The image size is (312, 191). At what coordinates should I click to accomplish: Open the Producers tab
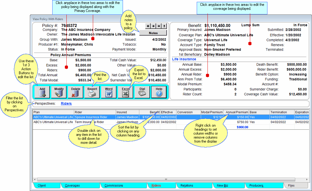pyautogui.click(x=256, y=185)
